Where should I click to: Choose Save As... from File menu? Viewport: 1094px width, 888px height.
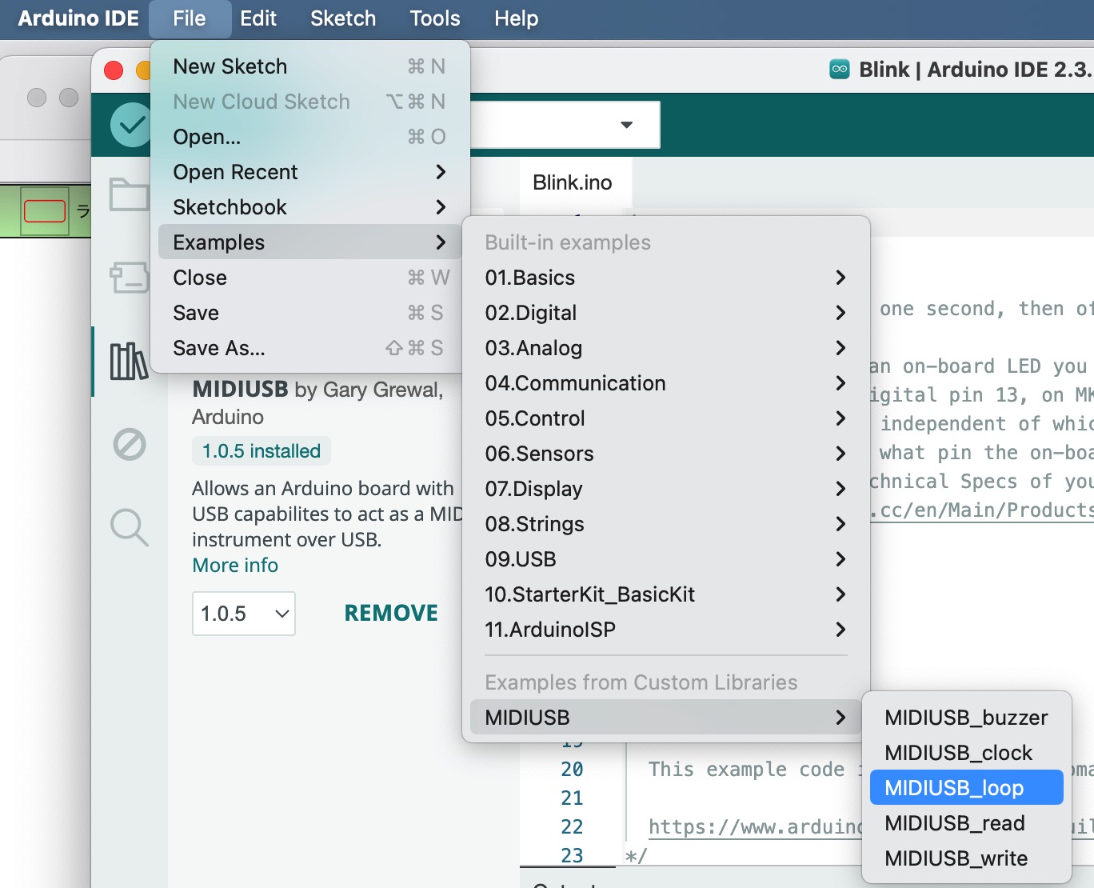pos(310,348)
